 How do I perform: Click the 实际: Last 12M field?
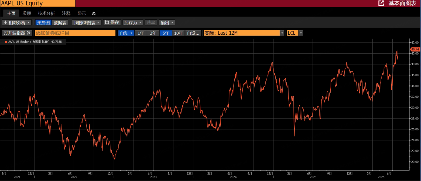click(242, 33)
